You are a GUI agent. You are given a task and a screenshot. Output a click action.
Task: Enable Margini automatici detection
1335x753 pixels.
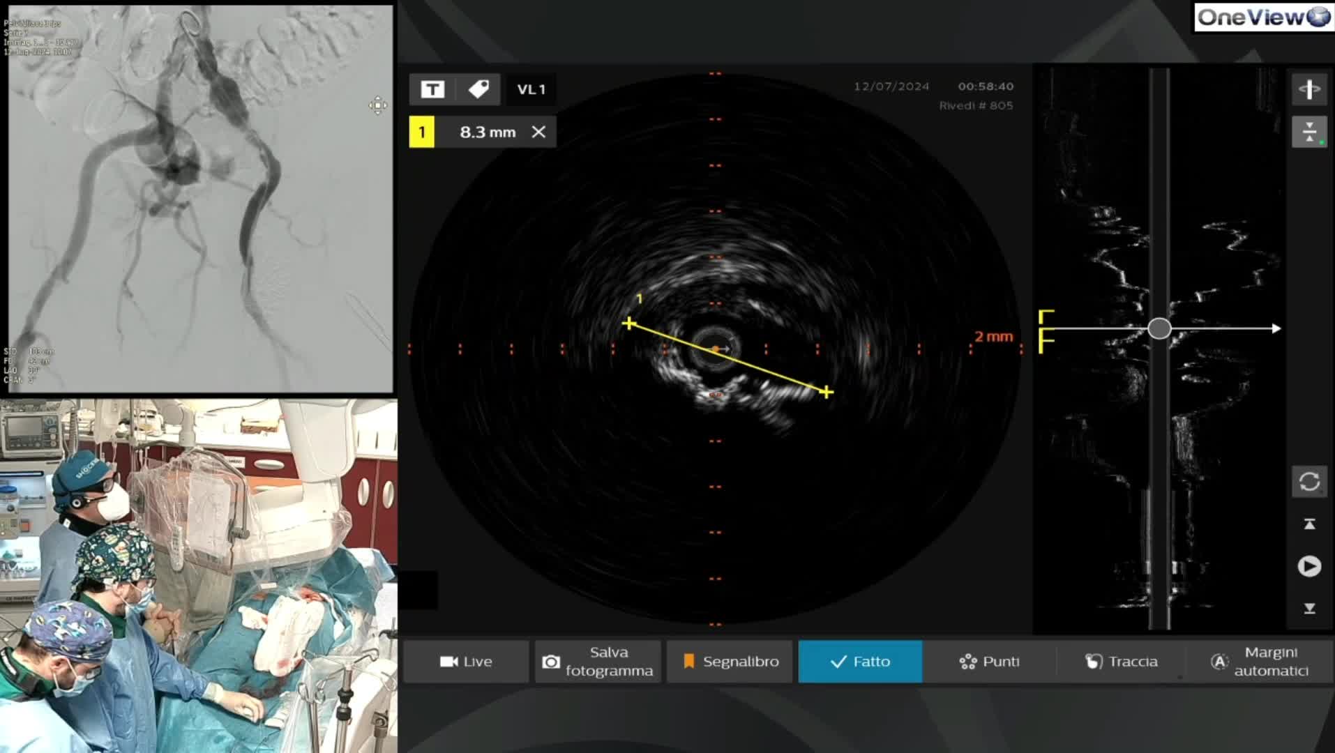[x=1260, y=661]
